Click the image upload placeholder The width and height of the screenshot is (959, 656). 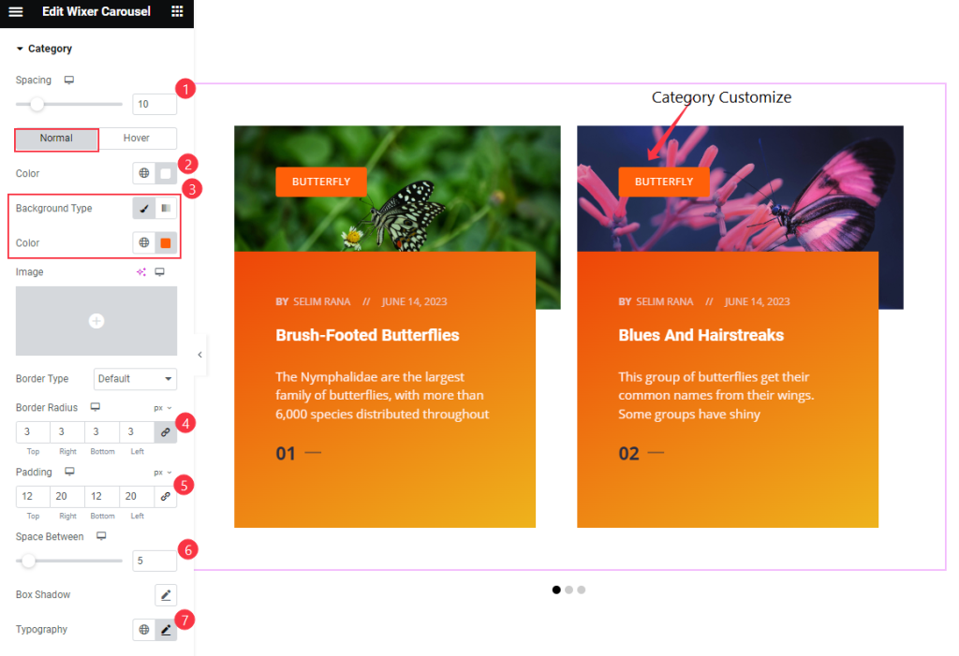click(96, 321)
